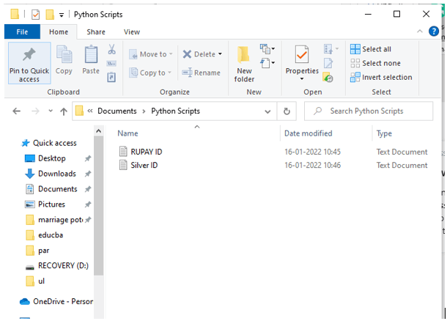Click the History icon in Open group
The height and width of the screenshot is (321, 447).
[x=328, y=77]
